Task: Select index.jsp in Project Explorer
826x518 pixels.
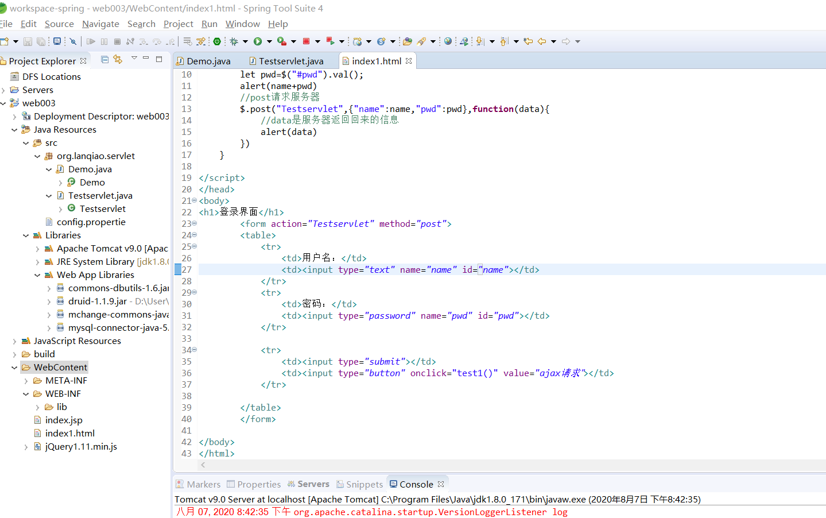Action: (58, 420)
